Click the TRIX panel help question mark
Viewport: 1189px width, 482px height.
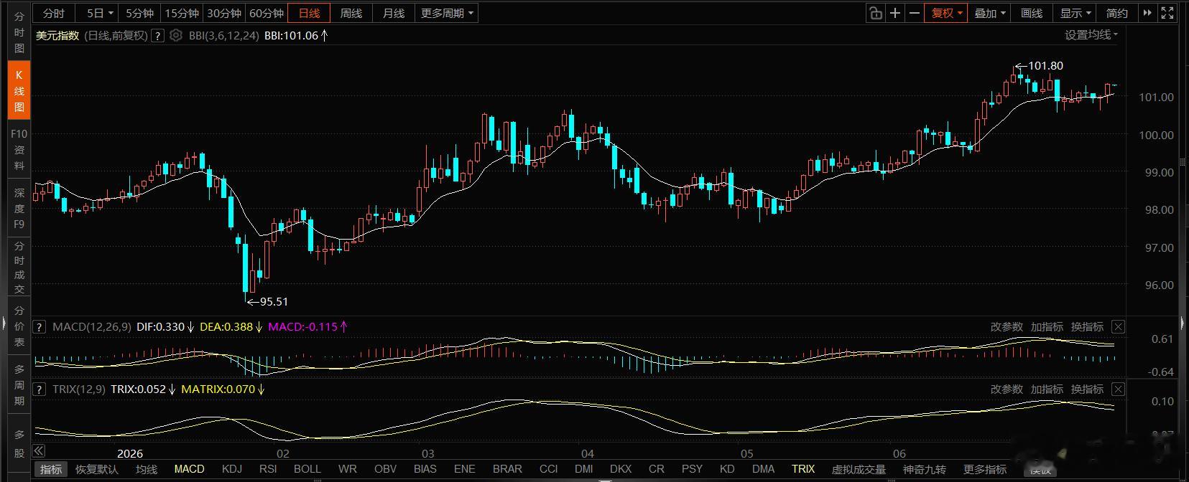(x=40, y=389)
